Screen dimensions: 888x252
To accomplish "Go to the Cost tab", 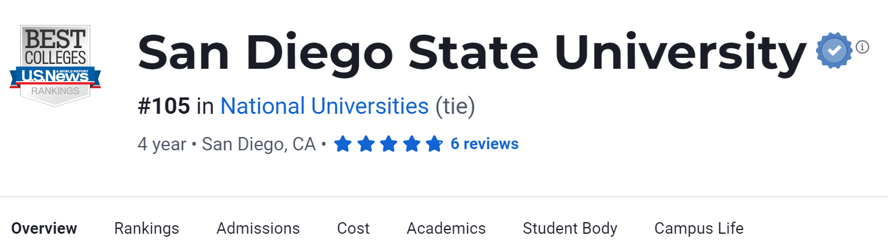I will 353,228.
